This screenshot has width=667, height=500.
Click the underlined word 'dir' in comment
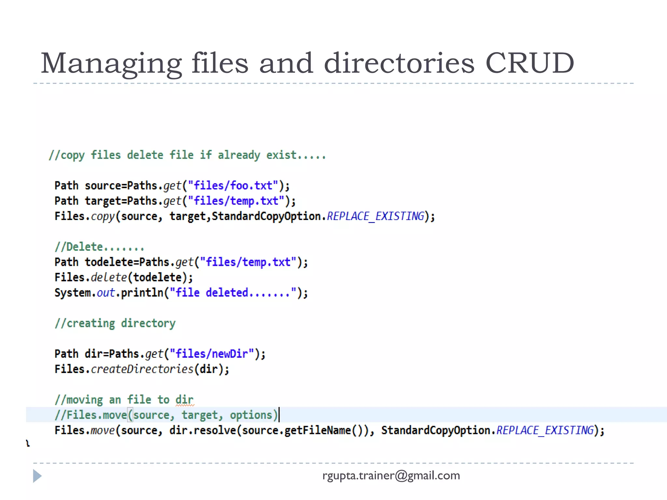click(184, 400)
